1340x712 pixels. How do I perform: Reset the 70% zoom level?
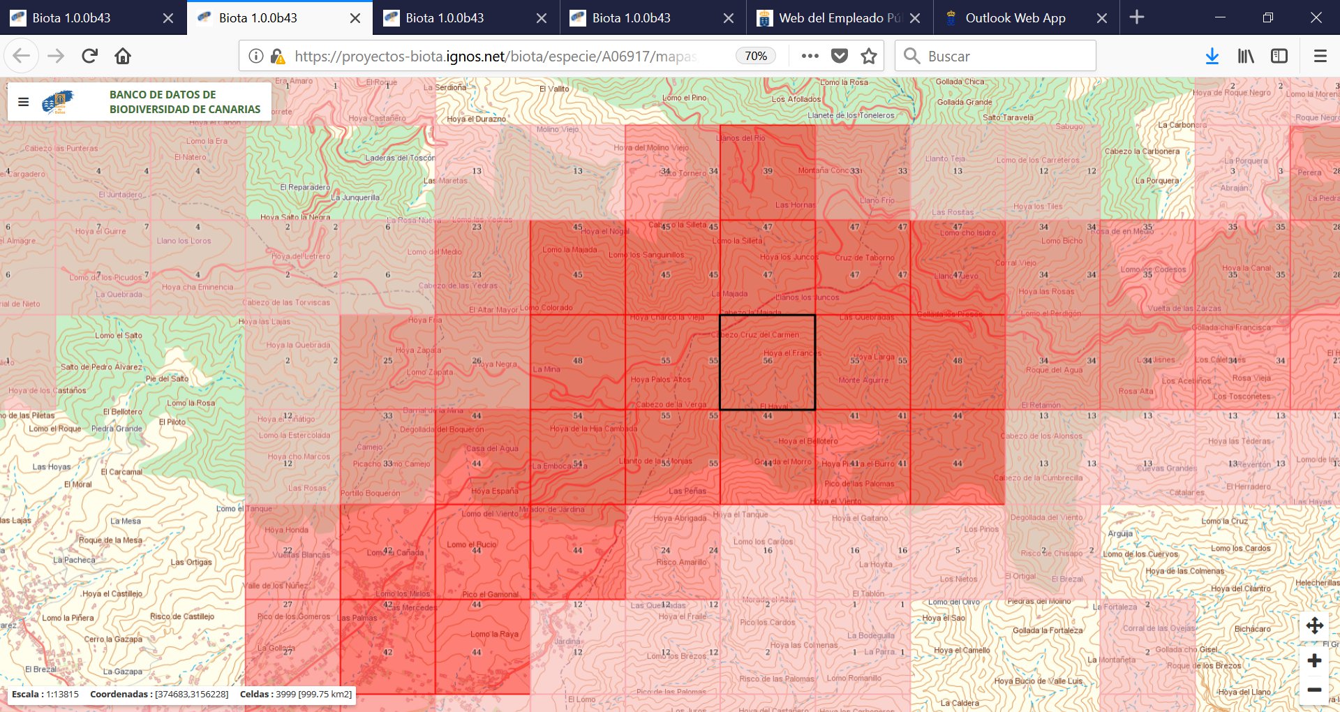[x=756, y=56]
